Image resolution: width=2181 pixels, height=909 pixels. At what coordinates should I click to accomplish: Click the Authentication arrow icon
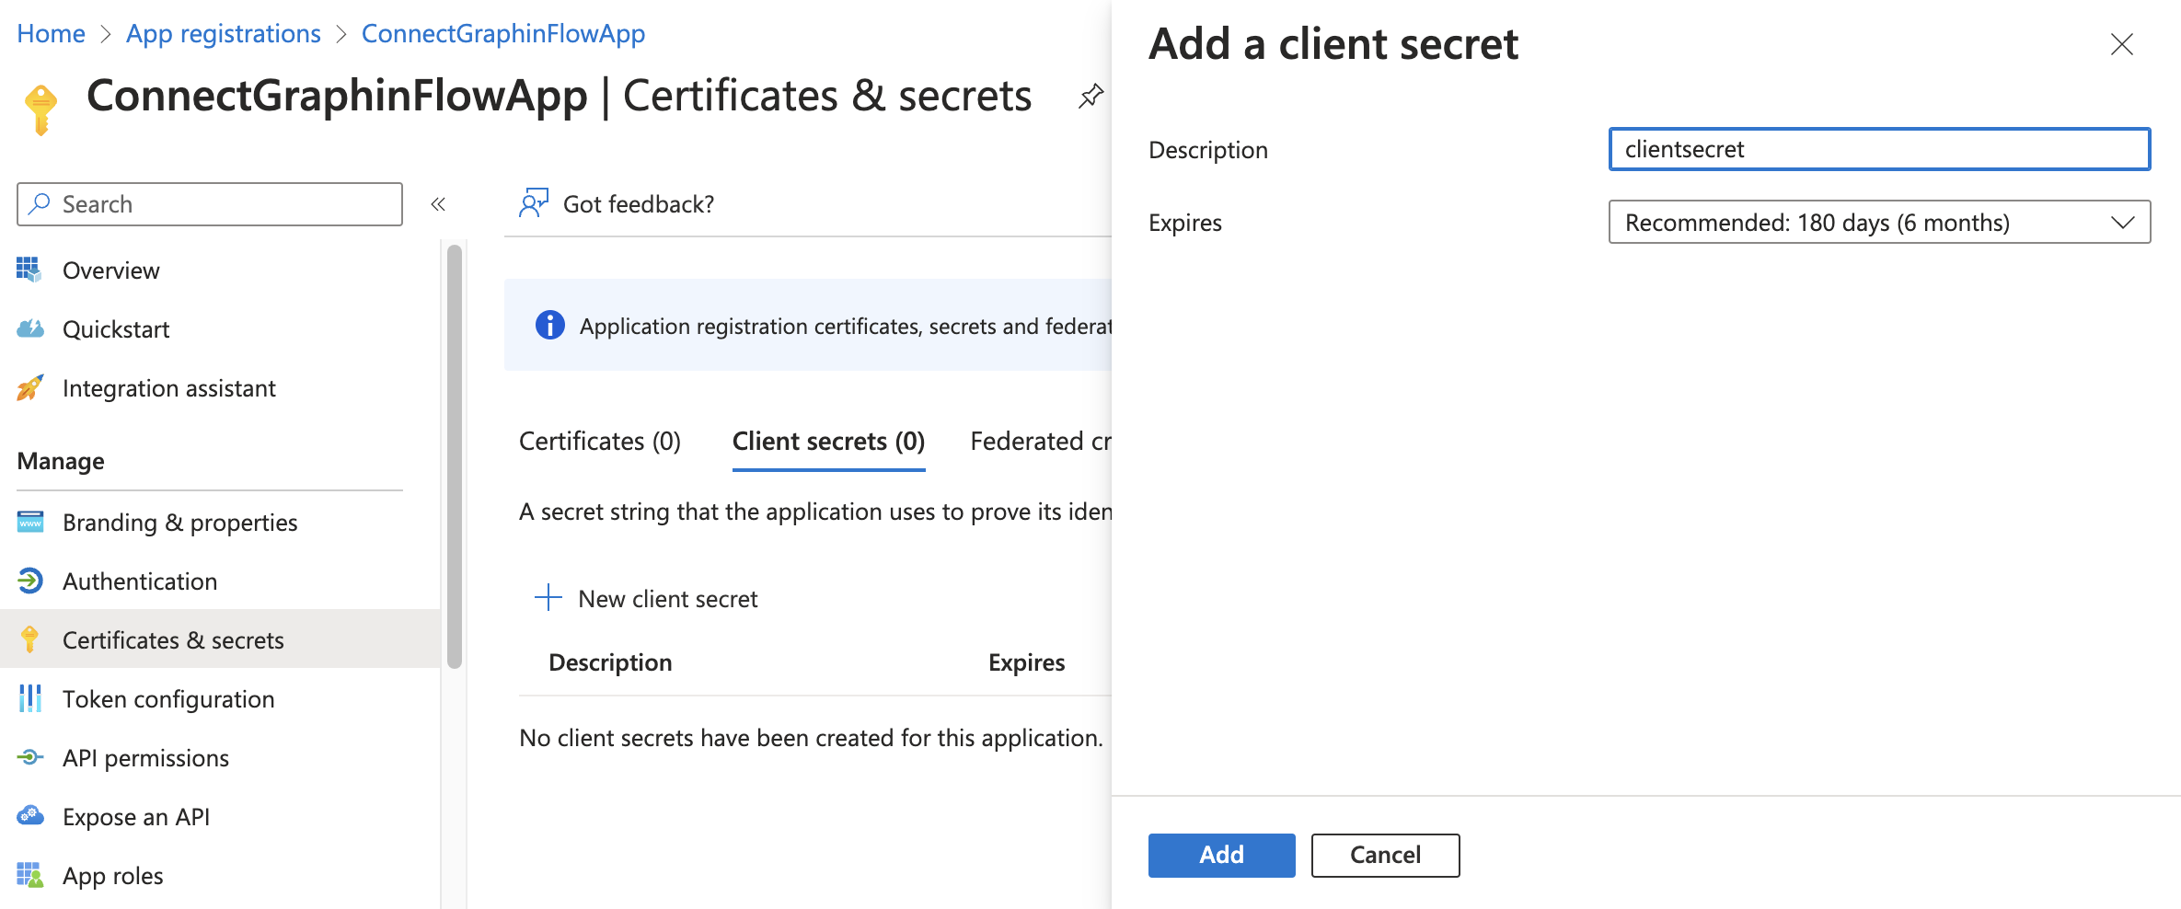coord(29,581)
